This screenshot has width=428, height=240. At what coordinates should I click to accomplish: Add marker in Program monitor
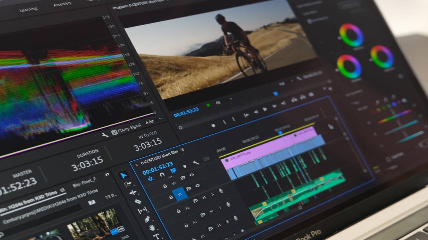click(x=213, y=126)
